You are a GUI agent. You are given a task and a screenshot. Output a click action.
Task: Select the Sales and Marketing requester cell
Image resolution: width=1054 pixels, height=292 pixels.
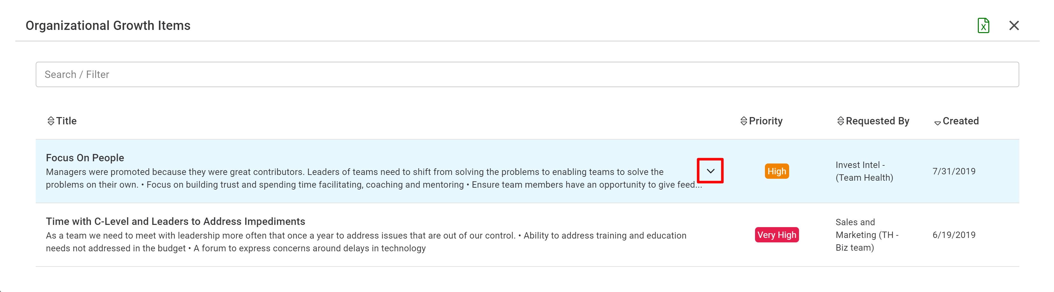pos(867,235)
